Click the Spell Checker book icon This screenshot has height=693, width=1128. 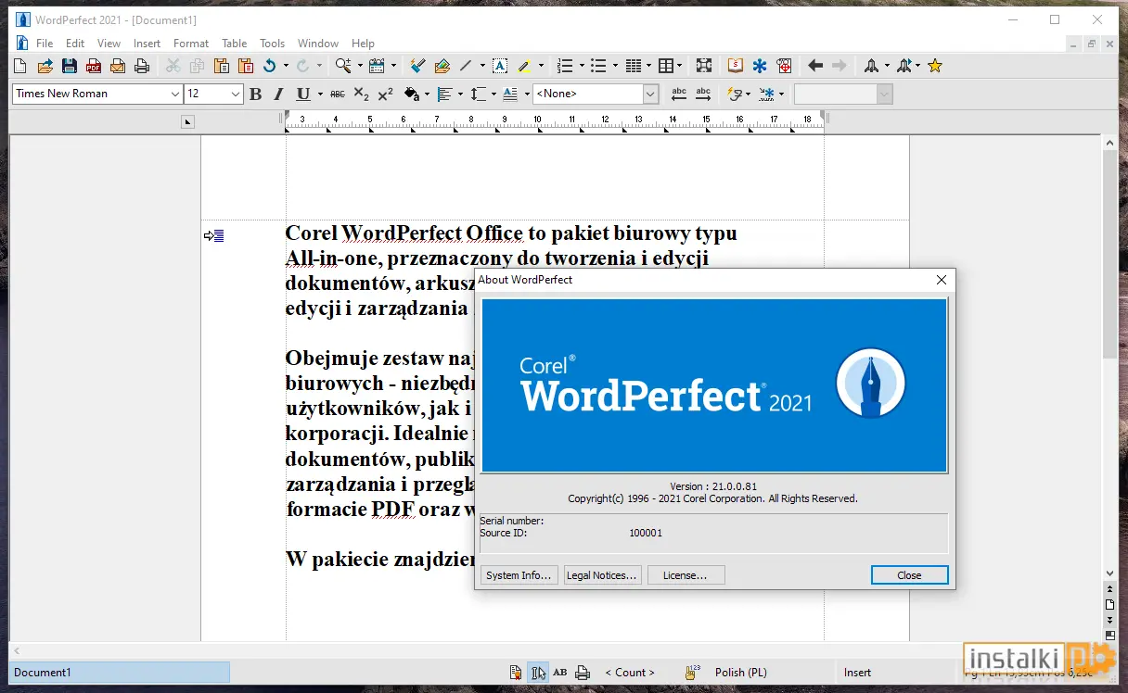click(x=735, y=66)
